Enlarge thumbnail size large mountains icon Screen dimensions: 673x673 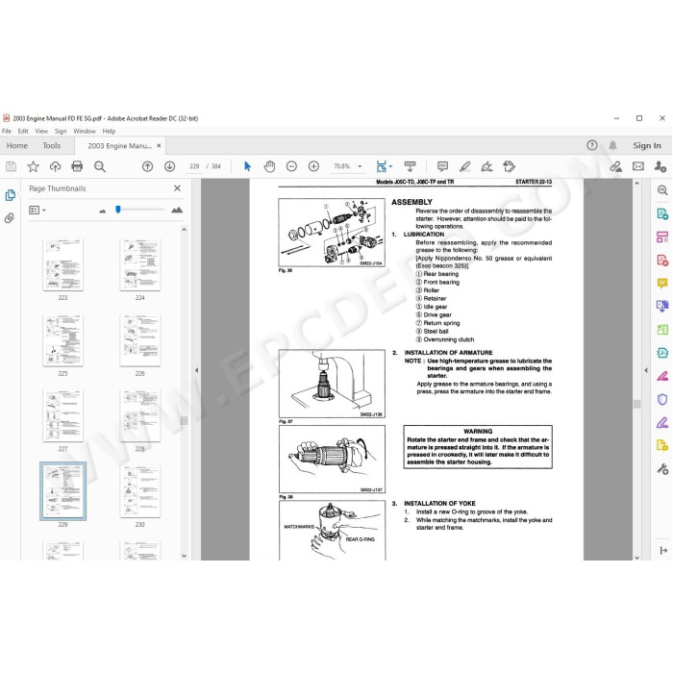click(x=177, y=210)
